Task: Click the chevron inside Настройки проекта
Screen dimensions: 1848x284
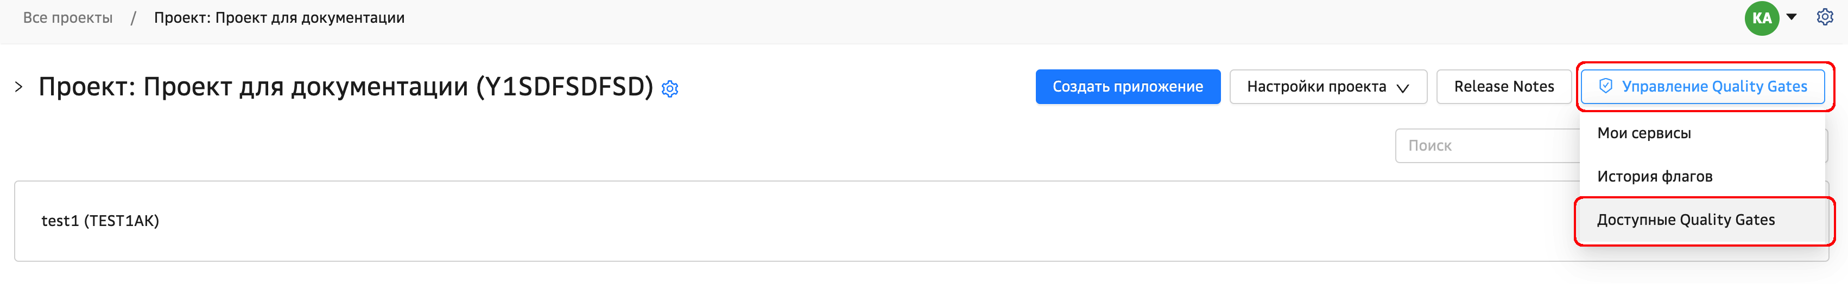Action: point(1402,88)
